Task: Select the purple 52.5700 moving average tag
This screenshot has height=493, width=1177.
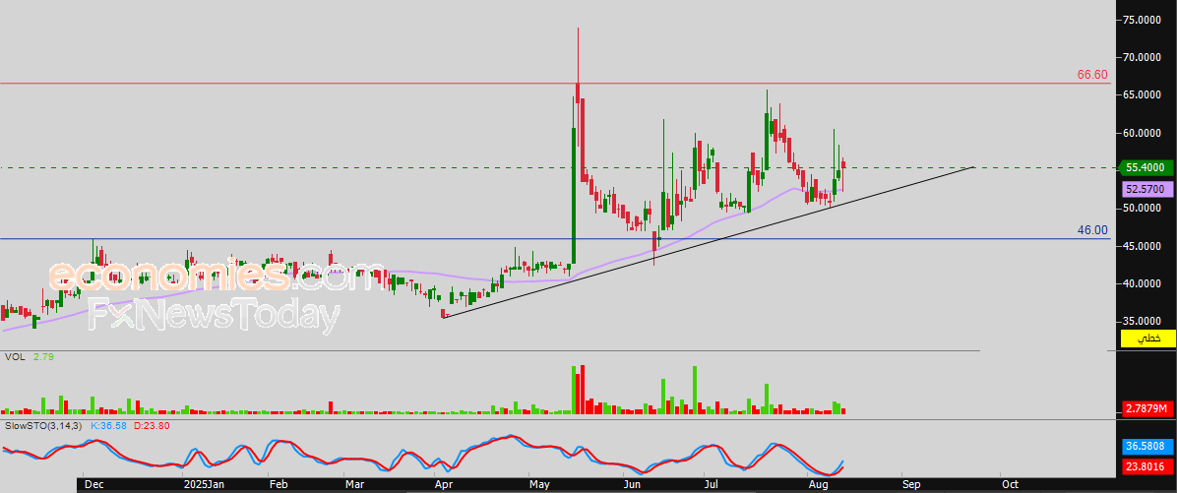Action: coord(1147,190)
